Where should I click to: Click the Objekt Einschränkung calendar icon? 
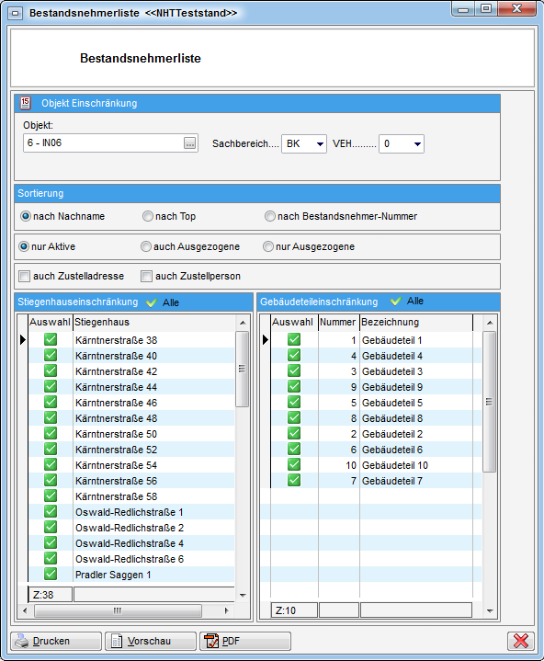point(26,103)
